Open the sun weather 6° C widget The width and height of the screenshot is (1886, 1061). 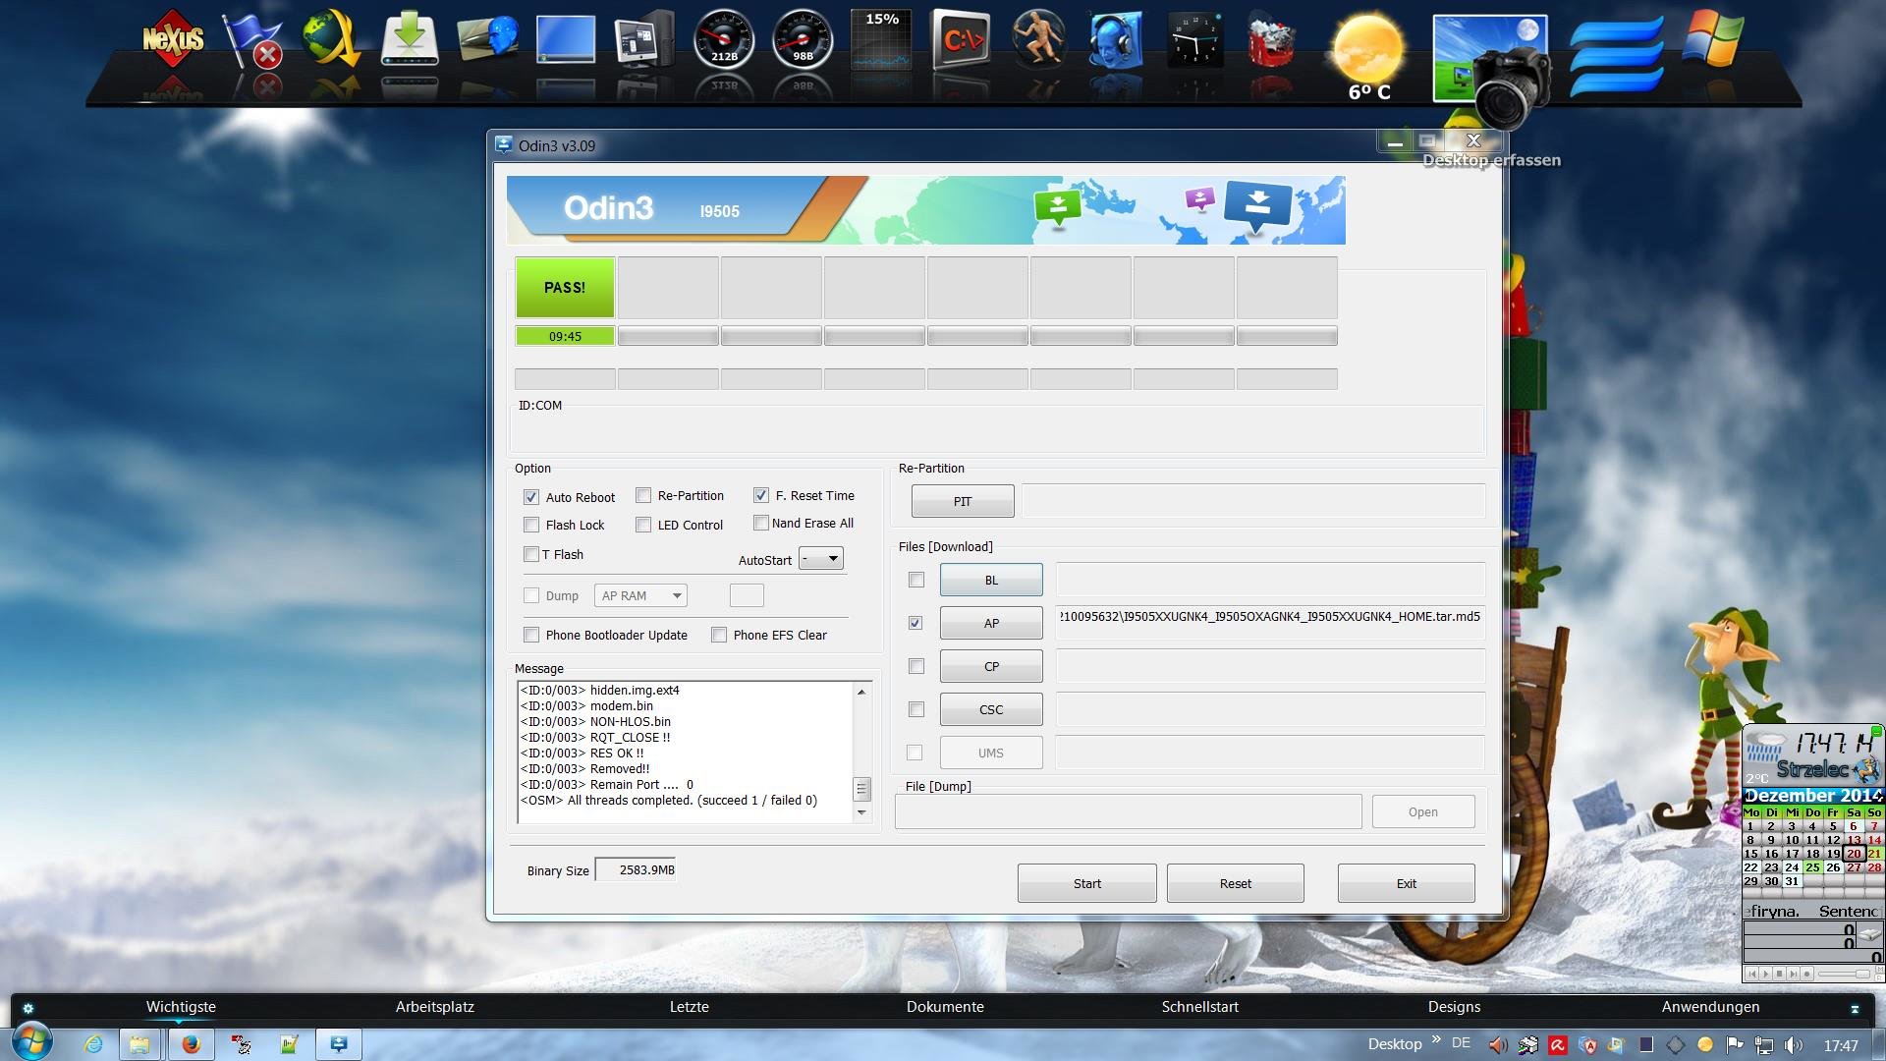click(x=1368, y=57)
